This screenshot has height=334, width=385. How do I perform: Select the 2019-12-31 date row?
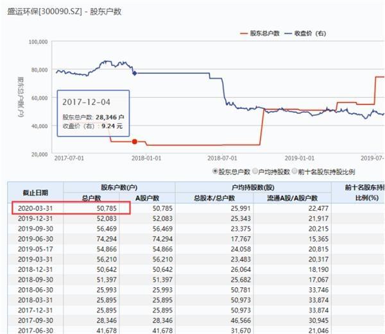tap(35, 218)
